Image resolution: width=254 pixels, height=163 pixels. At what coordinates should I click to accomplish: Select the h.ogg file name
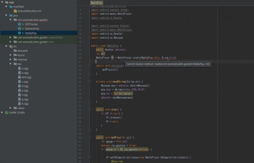[x=25, y=104]
